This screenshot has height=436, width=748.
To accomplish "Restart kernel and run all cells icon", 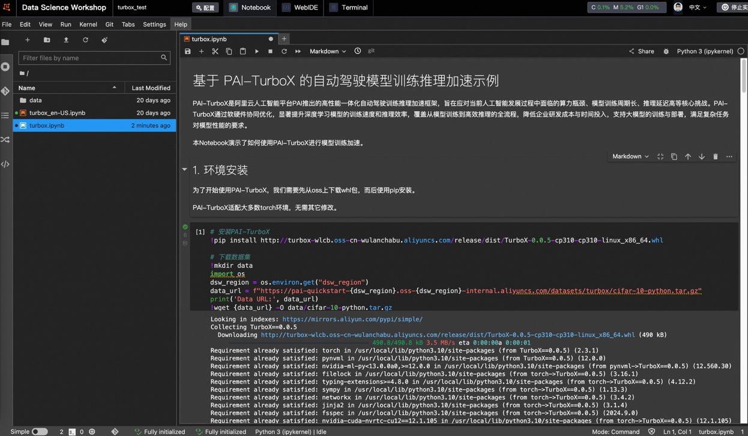I will [298, 52].
